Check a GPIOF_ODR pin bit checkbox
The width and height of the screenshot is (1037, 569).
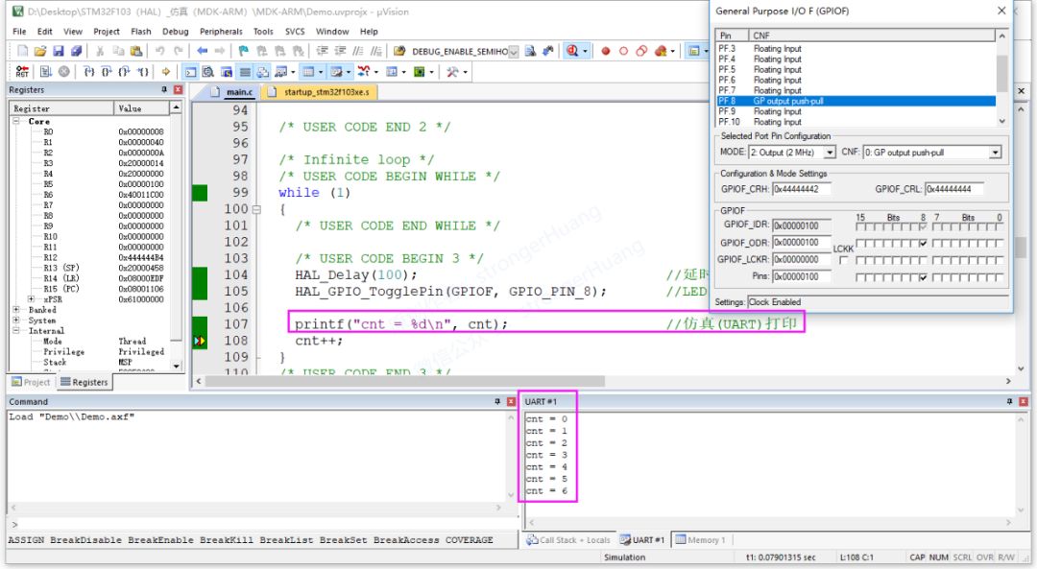coord(923,243)
